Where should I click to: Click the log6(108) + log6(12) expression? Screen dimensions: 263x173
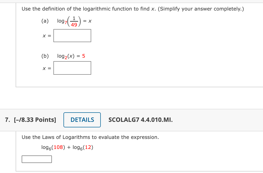[x=68, y=147]
